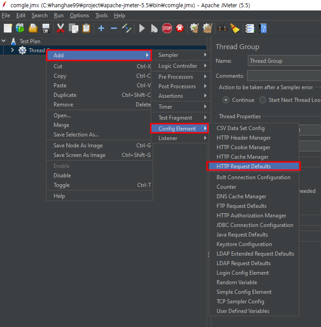The image size is (321, 327).
Task: Choose Disable from context menu
Action: point(99,176)
